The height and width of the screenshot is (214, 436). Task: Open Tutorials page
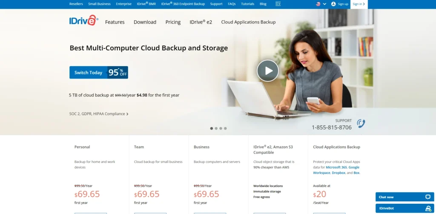point(247,4)
